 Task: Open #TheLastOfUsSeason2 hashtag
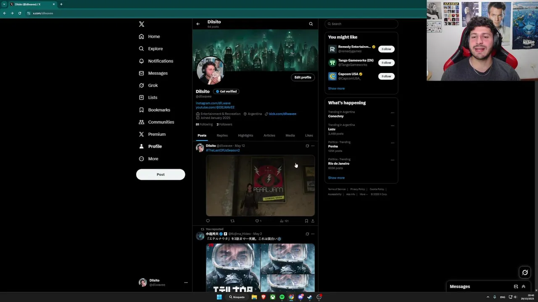[223, 150]
